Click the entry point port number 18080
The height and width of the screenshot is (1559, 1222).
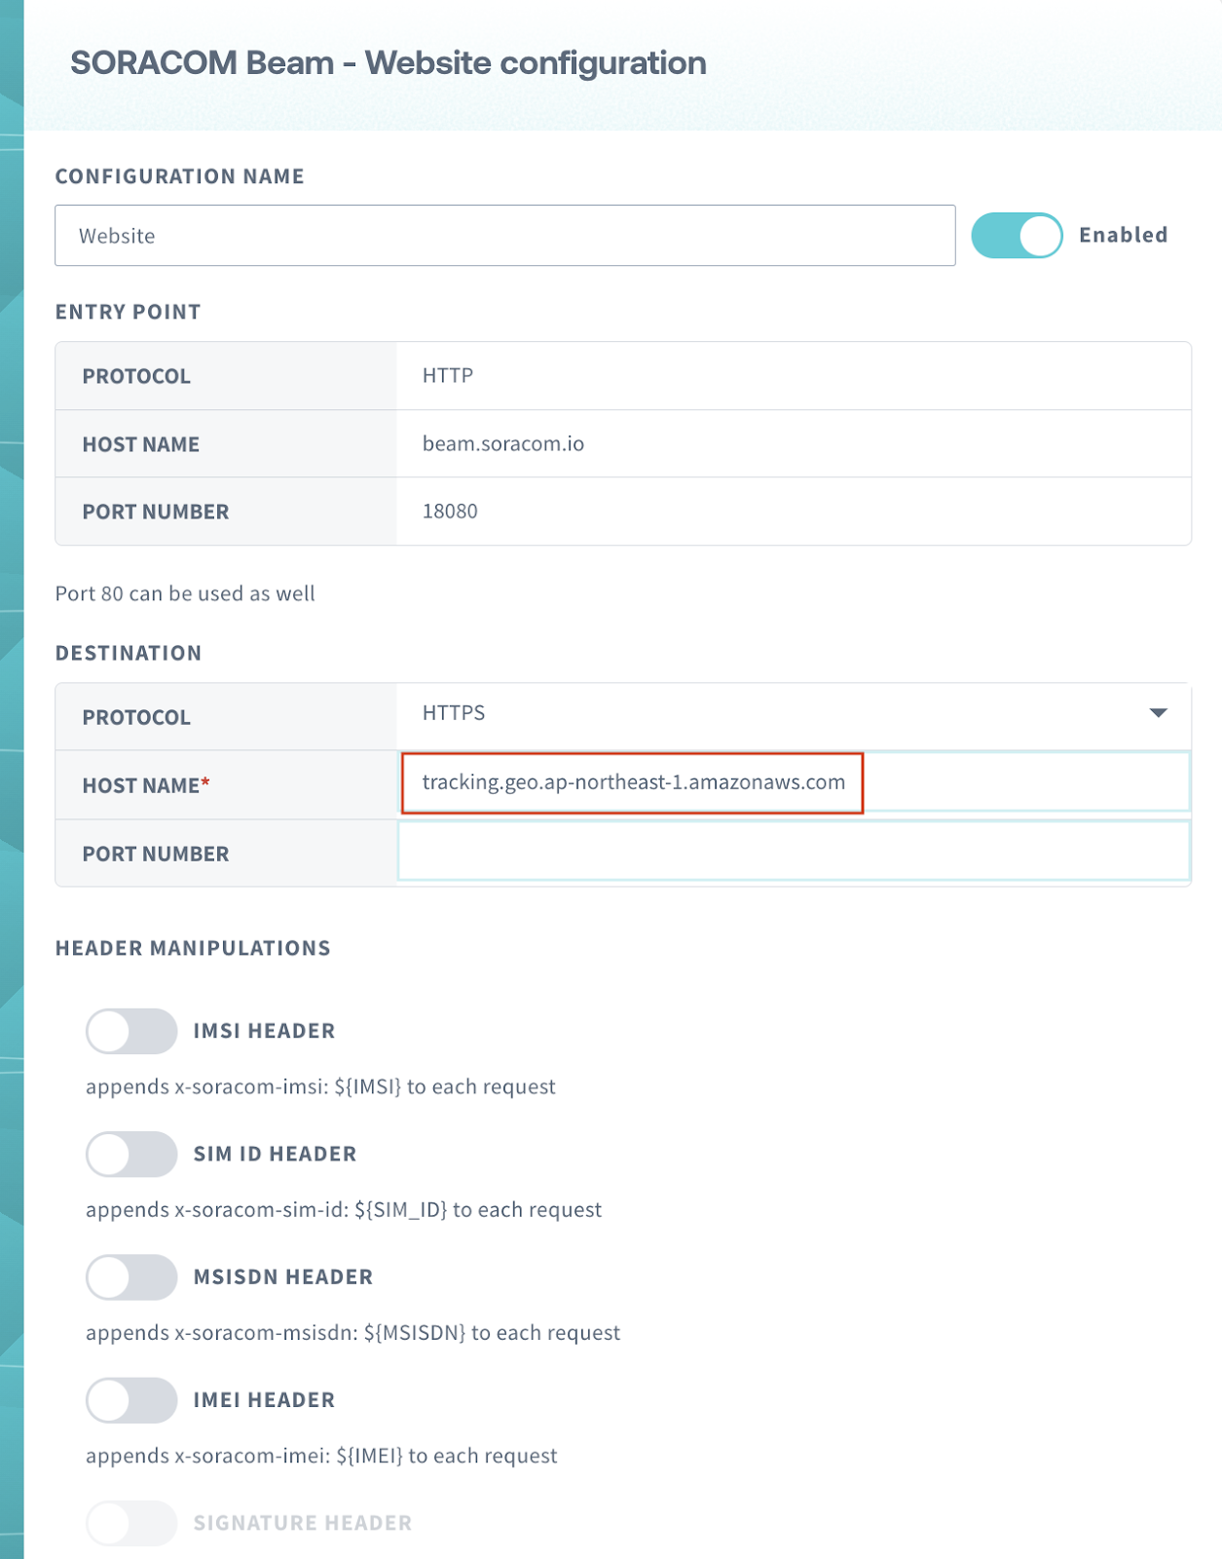click(450, 512)
